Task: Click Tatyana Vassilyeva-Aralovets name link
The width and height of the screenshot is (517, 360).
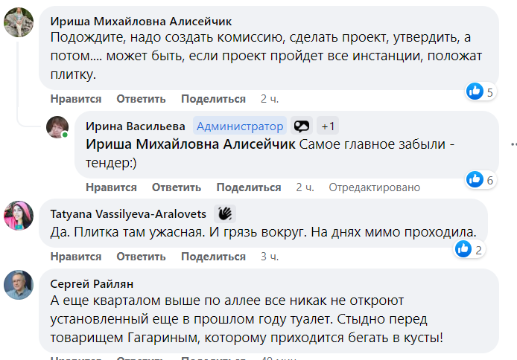Action: [x=128, y=213]
